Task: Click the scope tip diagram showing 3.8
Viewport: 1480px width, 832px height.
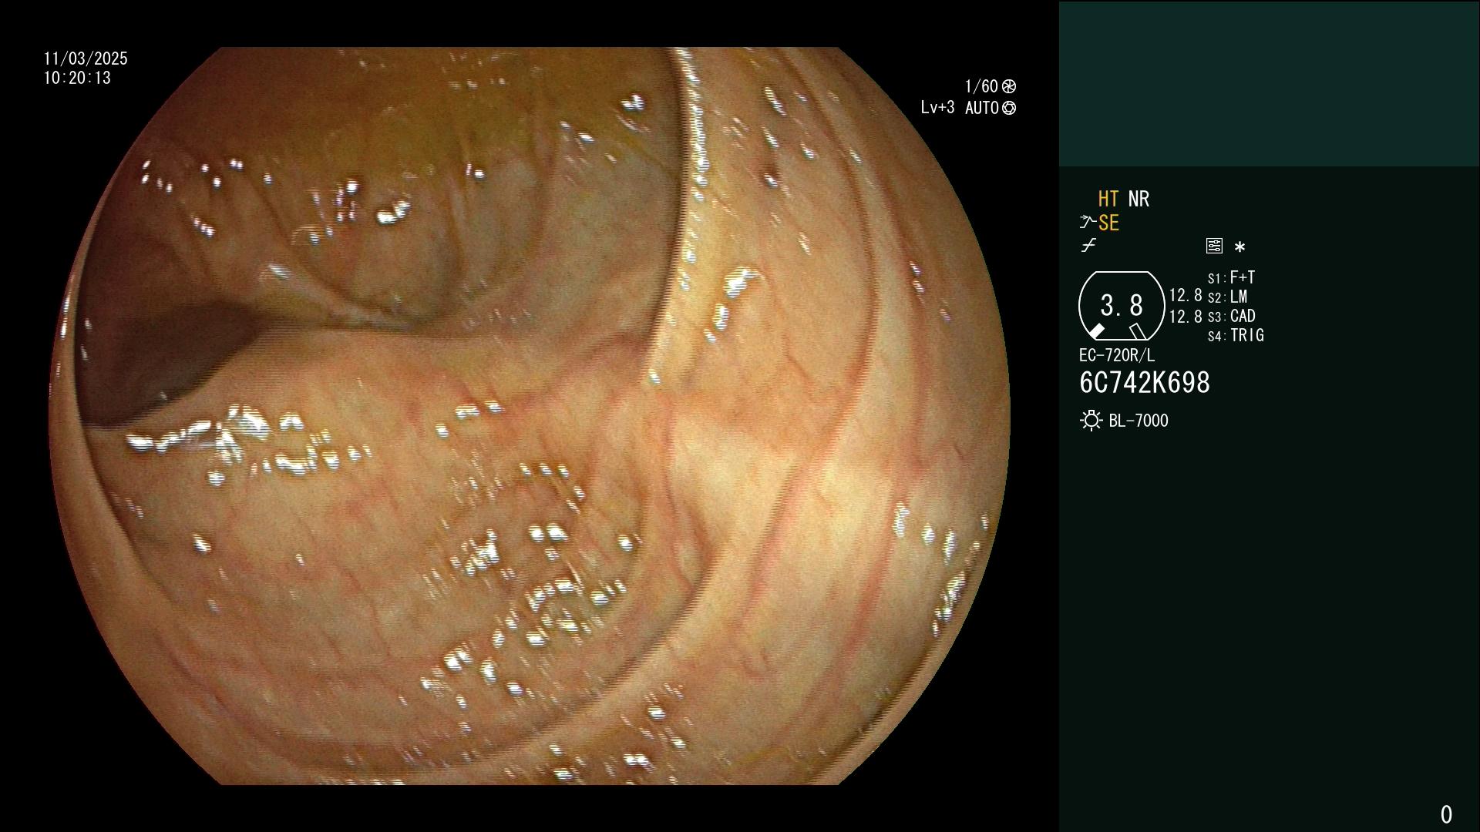Action: coord(1122,306)
